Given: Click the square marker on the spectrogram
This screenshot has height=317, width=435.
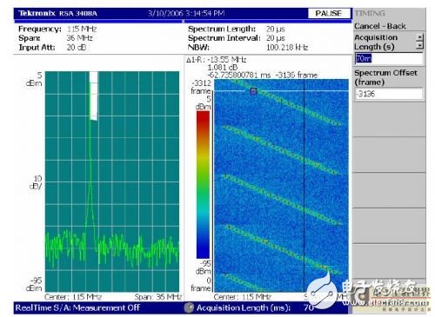Looking at the screenshot, I should pos(253,91).
